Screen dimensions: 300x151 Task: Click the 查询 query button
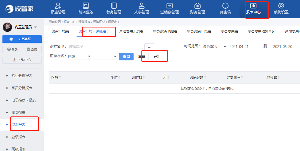click(x=126, y=57)
